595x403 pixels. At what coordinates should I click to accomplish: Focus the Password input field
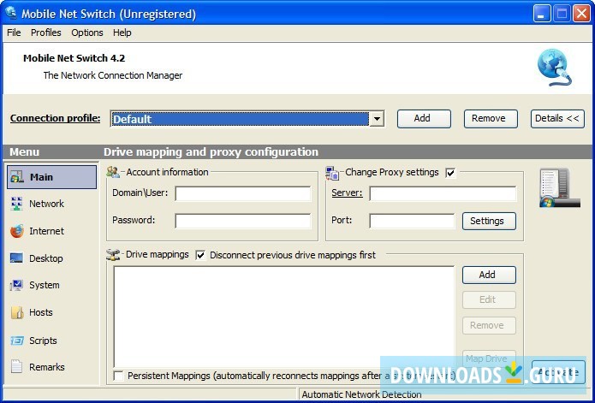point(243,221)
